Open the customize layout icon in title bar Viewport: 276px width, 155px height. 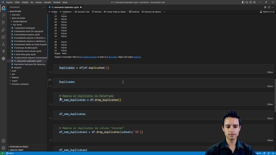254,2
